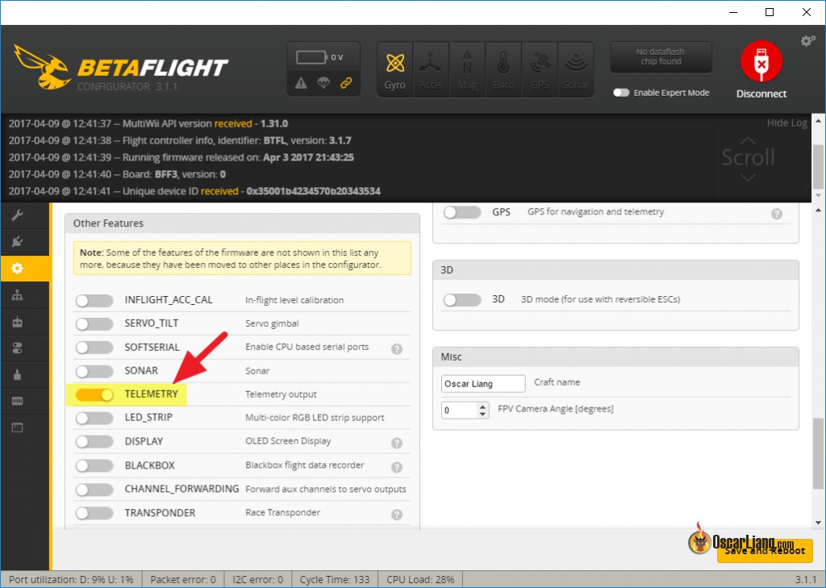
Task: Click the Gyro sensor icon
Action: click(x=394, y=70)
